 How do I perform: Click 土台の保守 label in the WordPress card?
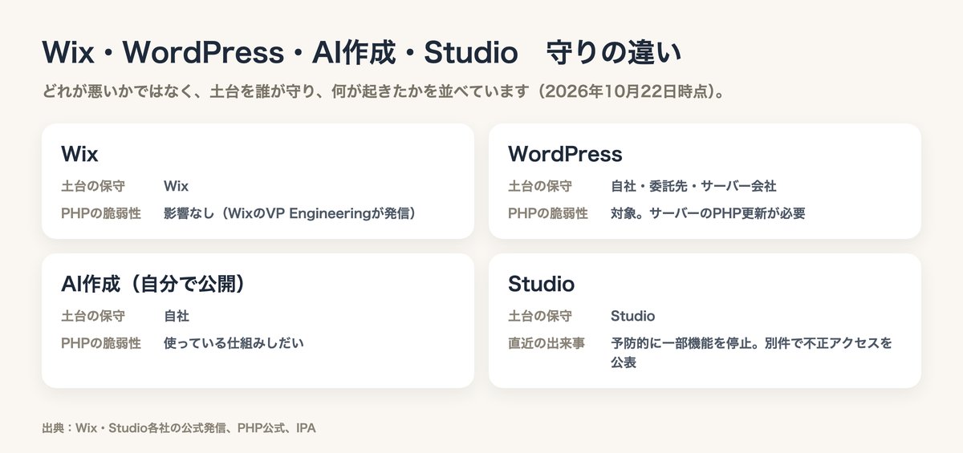pos(540,186)
